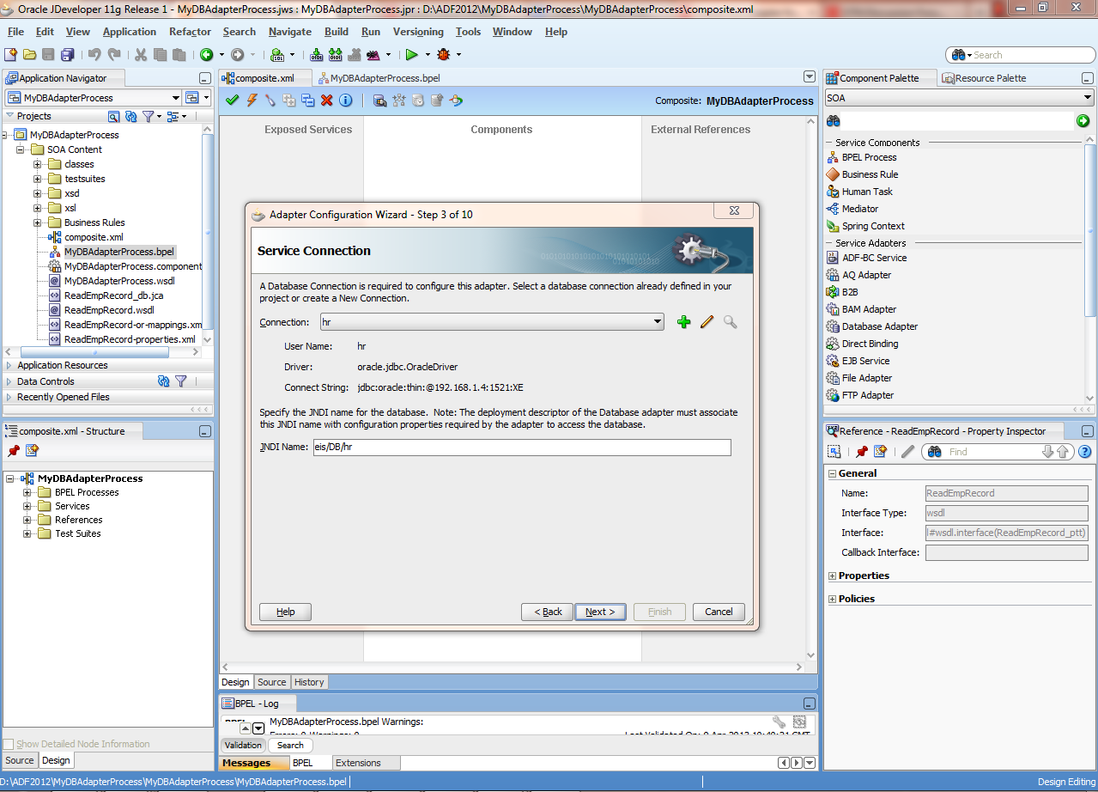1098x792 pixels.
Task: Freeze the composite.xml Structure view
Action: coord(12,450)
